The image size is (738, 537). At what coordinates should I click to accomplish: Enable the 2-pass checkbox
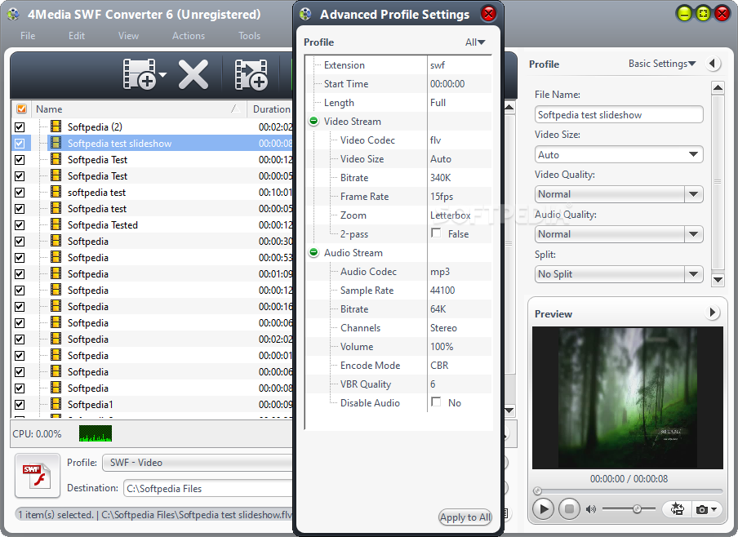tap(436, 233)
